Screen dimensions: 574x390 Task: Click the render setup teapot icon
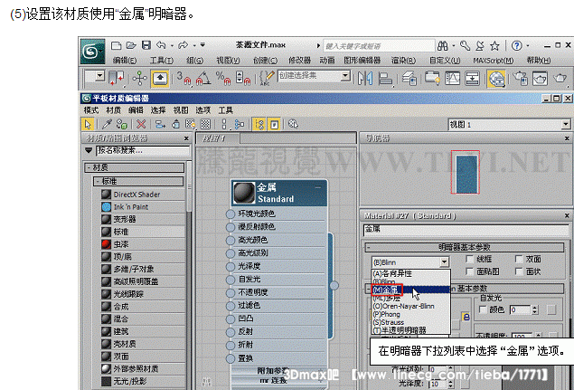520,79
